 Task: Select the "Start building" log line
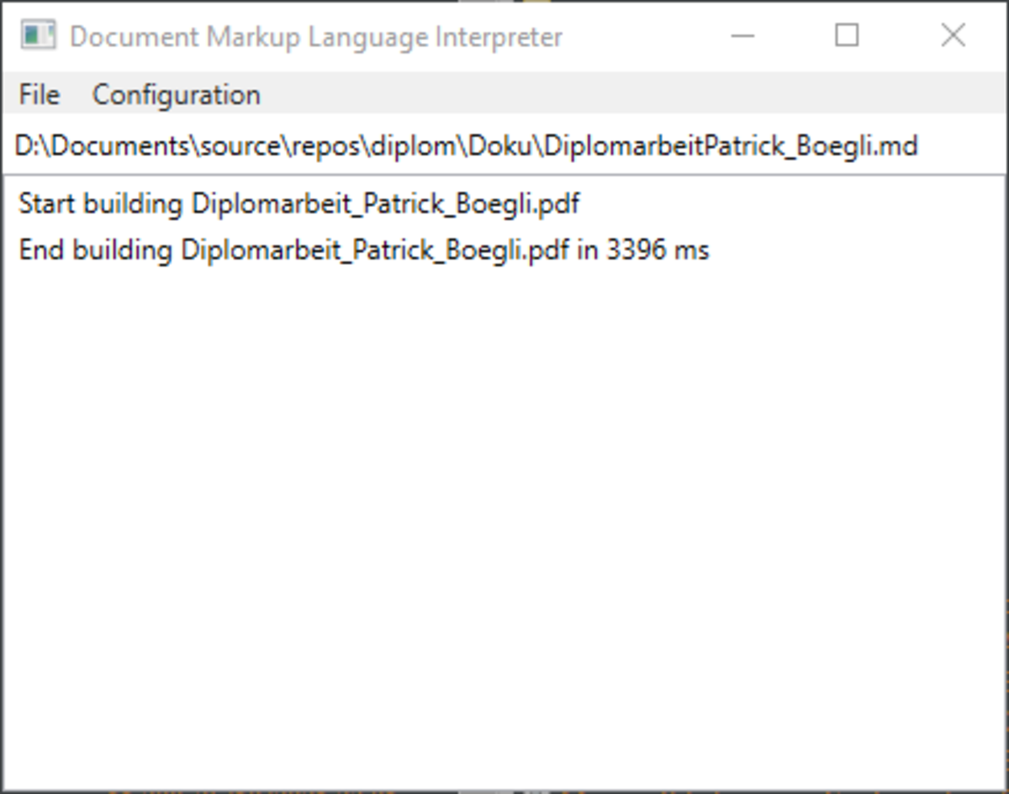point(298,204)
